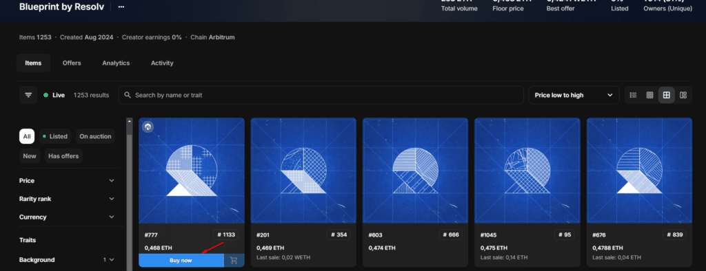Enable the Has offers filter
The height and width of the screenshot is (271, 706).
pyautogui.click(x=63, y=156)
